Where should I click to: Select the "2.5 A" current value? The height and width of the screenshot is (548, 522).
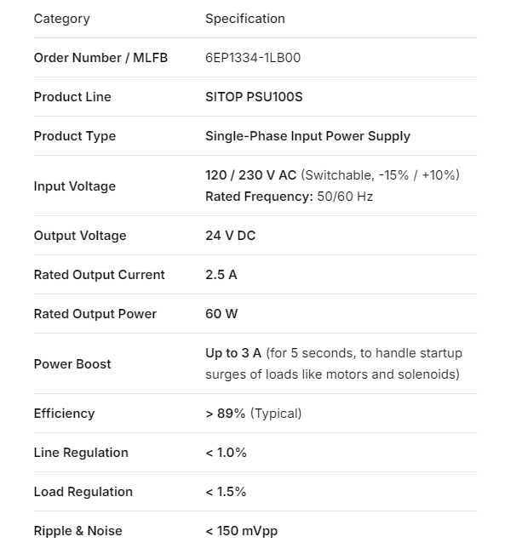[221, 275]
